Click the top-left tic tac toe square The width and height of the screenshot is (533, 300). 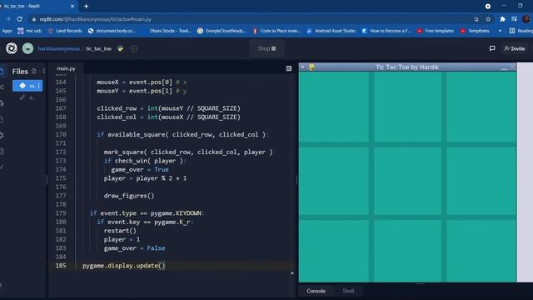(x=334, y=107)
